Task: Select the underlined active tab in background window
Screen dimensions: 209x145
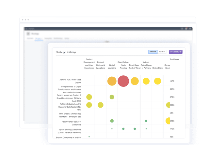Action: [x=39, y=39]
